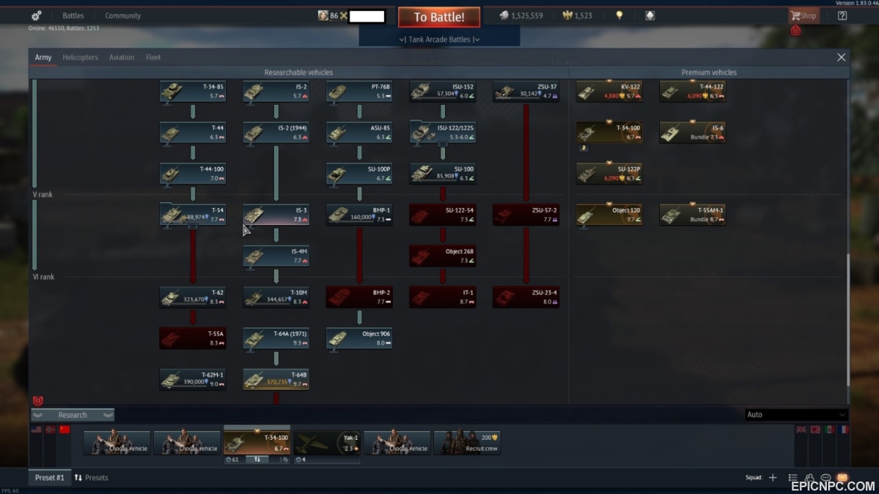The width and height of the screenshot is (879, 494).
Task: Select the premium T-44-122 tank
Action: [693, 91]
